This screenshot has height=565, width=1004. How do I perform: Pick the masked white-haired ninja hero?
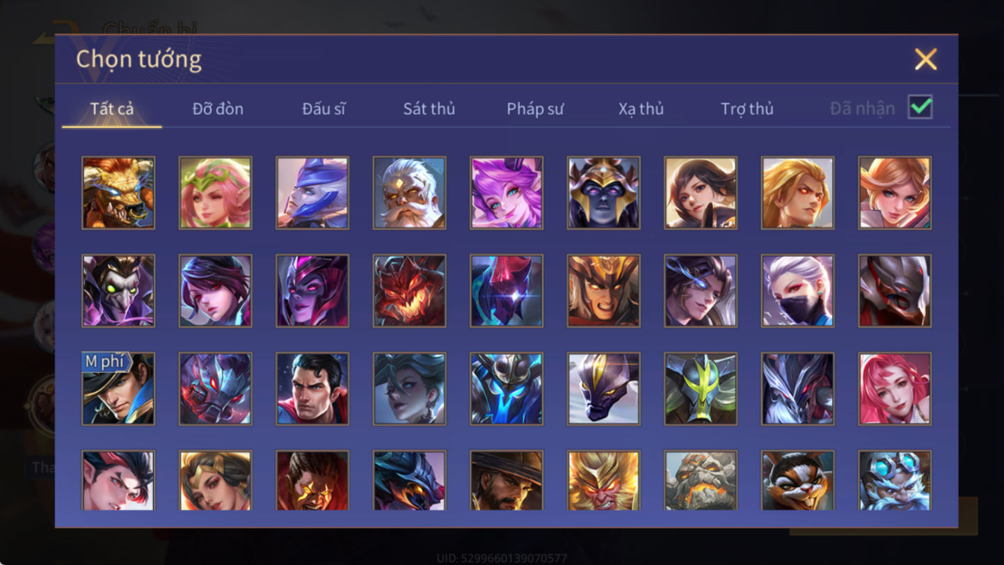tap(797, 290)
